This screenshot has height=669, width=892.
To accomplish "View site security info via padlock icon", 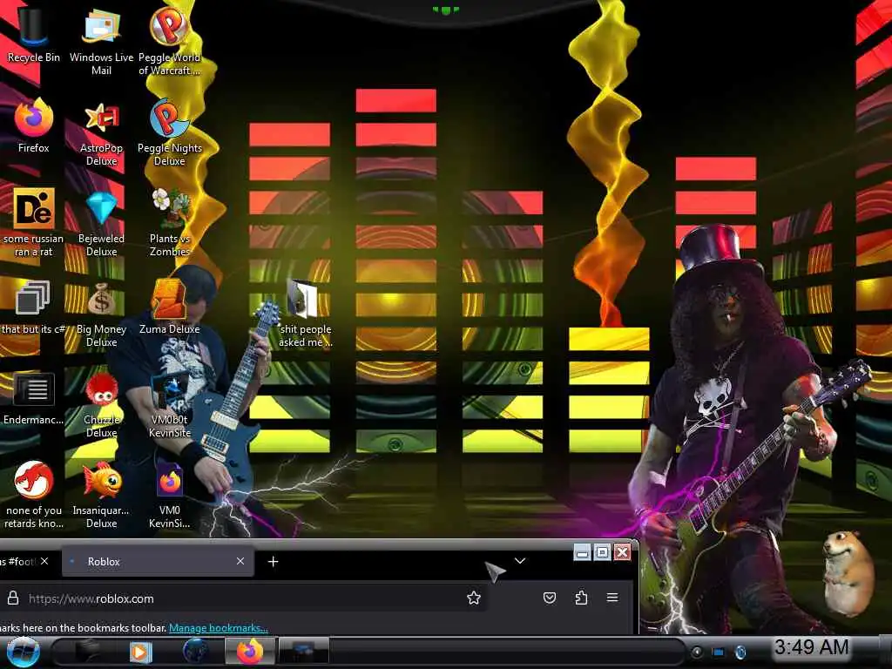I will (13, 598).
